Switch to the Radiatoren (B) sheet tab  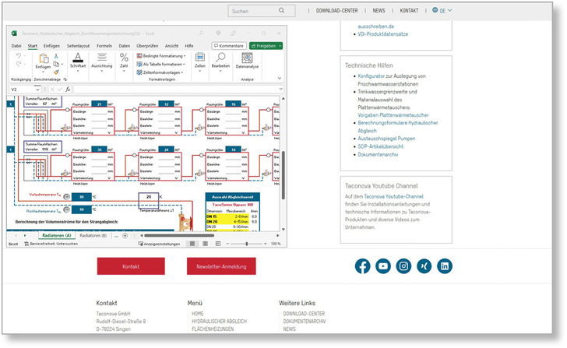93,234
